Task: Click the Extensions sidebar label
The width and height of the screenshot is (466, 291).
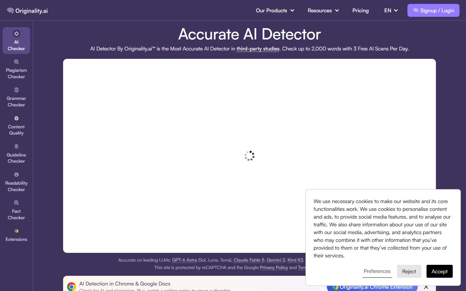Action: 16,239
